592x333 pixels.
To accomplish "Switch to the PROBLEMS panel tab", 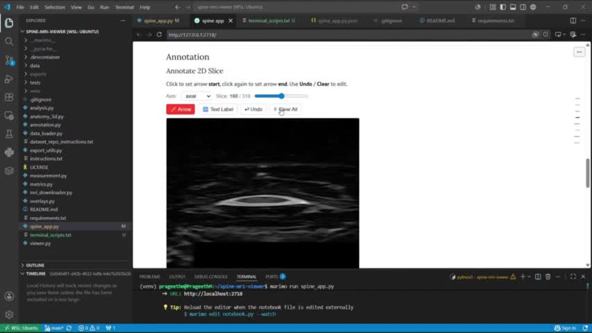I will tap(150, 276).
